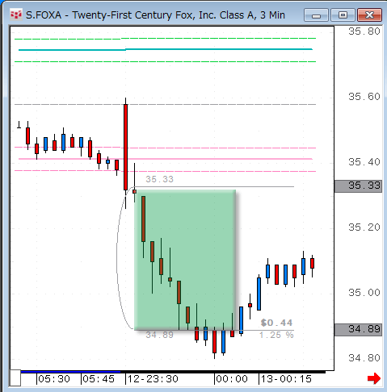The image size is (387, 392).
Task: Minimize the S.FOXA chart window
Action: point(316,15)
